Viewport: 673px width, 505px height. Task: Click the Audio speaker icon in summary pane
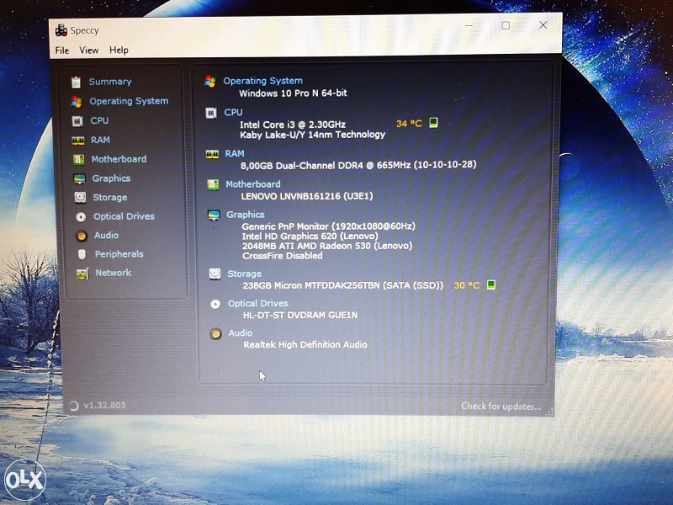pyautogui.click(x=216, y=333)
